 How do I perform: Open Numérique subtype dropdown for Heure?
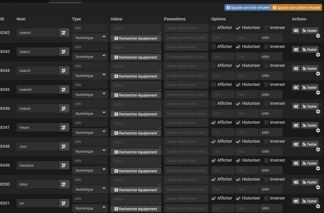pos(89,132)
